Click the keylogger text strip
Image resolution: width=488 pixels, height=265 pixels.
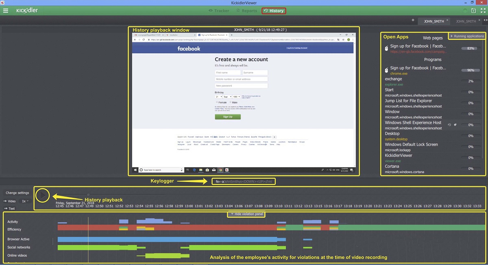pos(243,182)
